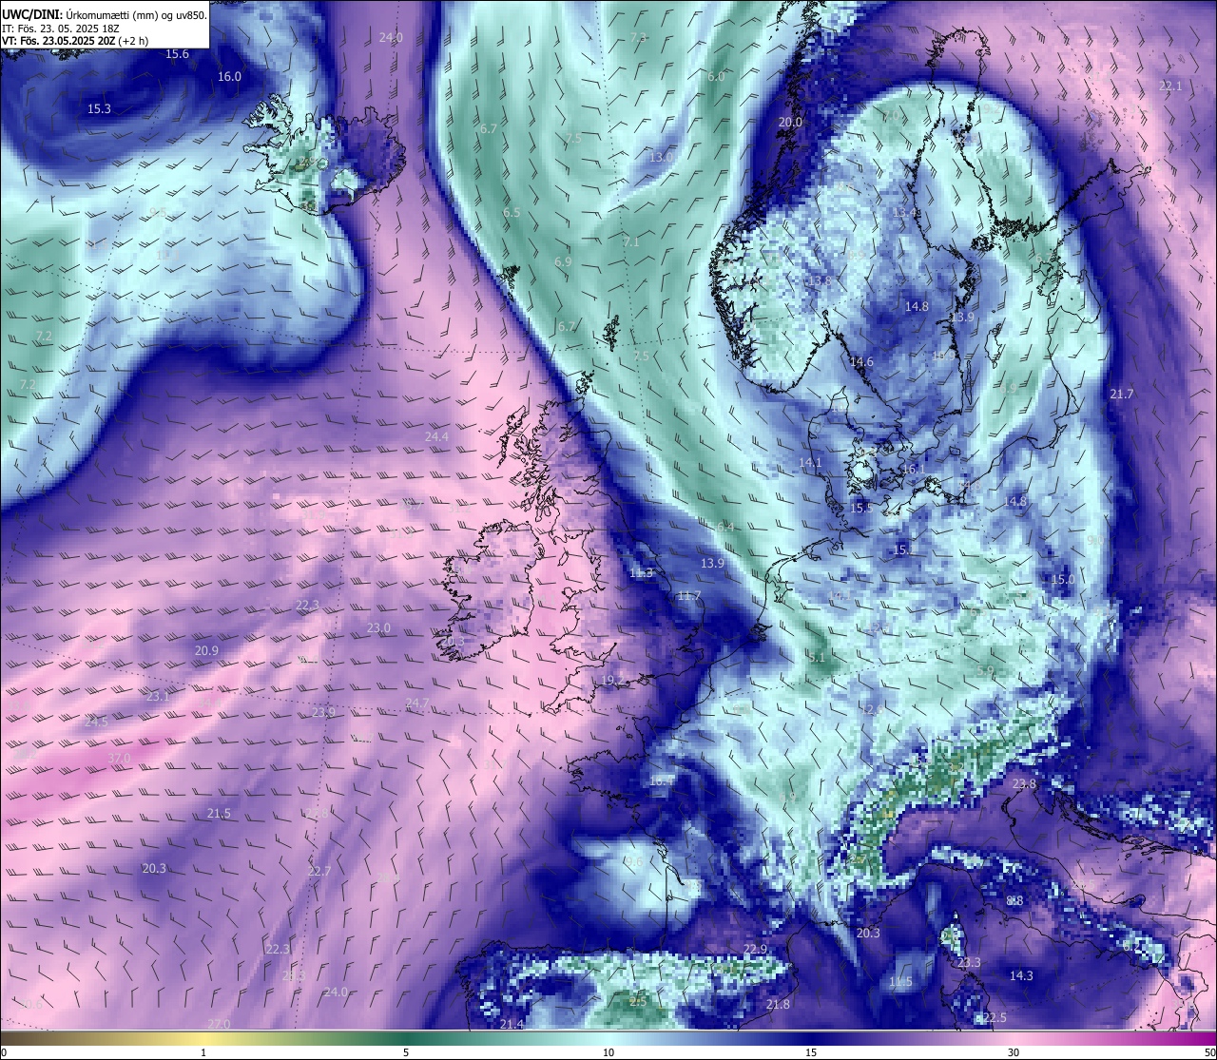Click the precipitable water color scale bar
The width and height of the screenshot is (1217, 1060).
coord(608,1037)
